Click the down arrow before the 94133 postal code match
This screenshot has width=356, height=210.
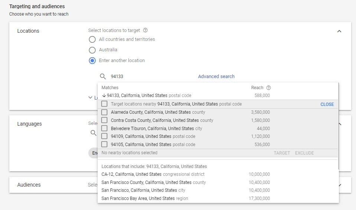104,96
